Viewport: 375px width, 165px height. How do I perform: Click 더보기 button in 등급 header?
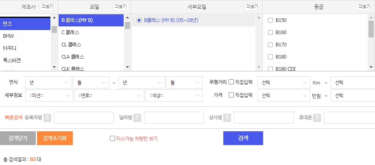365,7
